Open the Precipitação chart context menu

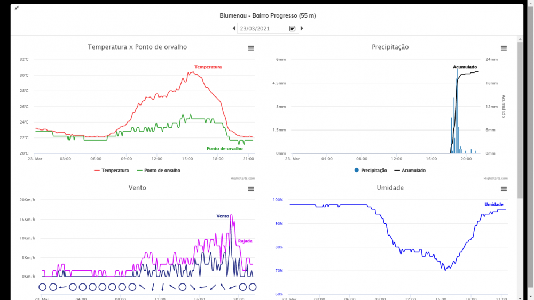click(504, 48)
